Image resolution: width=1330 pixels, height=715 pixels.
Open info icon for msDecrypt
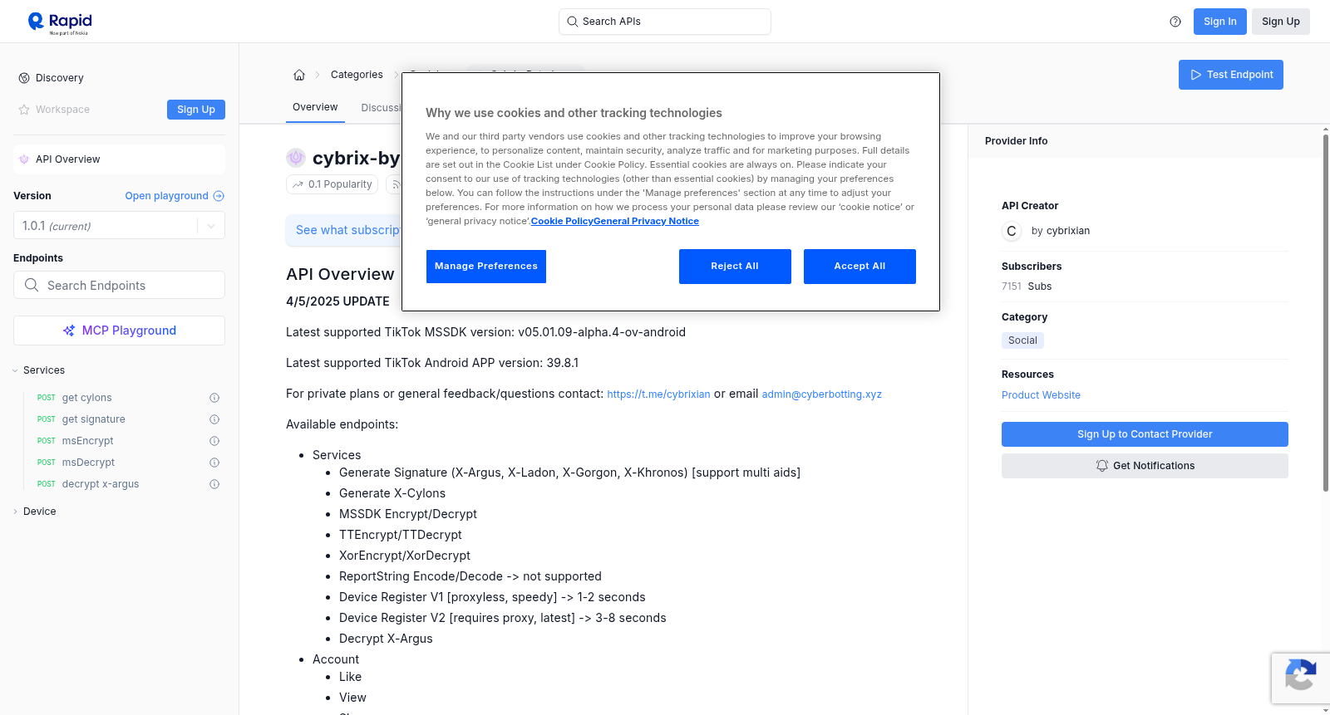tap(214, 463)
